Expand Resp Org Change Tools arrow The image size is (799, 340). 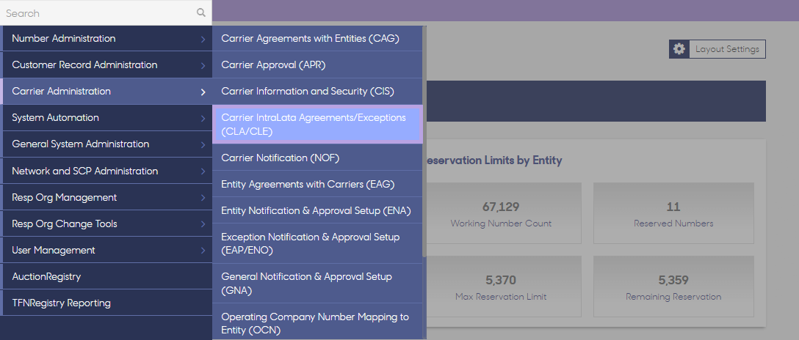tap(203, 224)
